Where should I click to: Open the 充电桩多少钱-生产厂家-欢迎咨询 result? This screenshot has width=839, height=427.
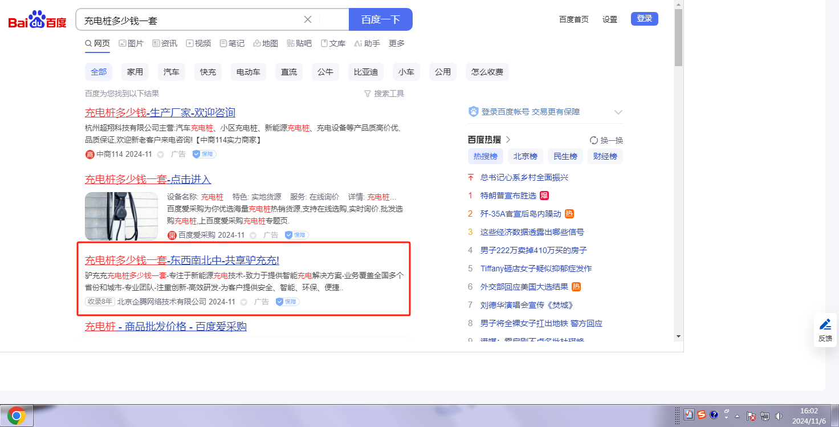[160, 112]
